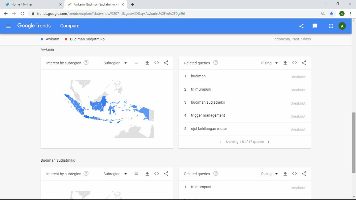Show help for Budiman Sudjatmiko Related queries
356x200 pixels.
pyautogui.click(x=216, y=173)
